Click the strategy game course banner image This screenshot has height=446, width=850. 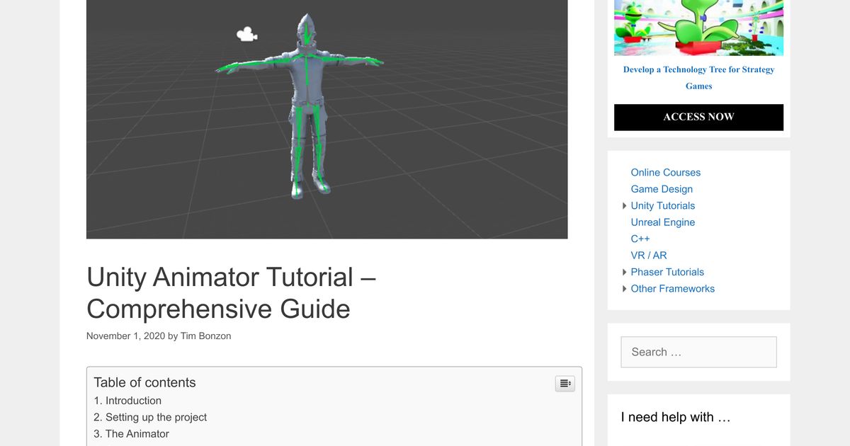click(698, 27)
